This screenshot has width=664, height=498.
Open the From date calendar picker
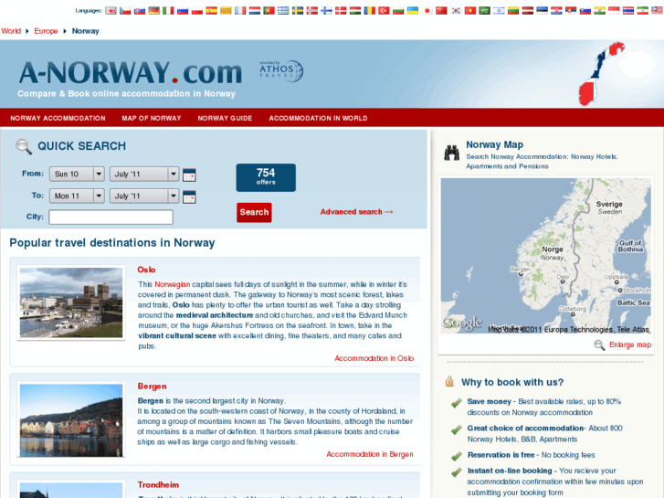coord(189,175)
